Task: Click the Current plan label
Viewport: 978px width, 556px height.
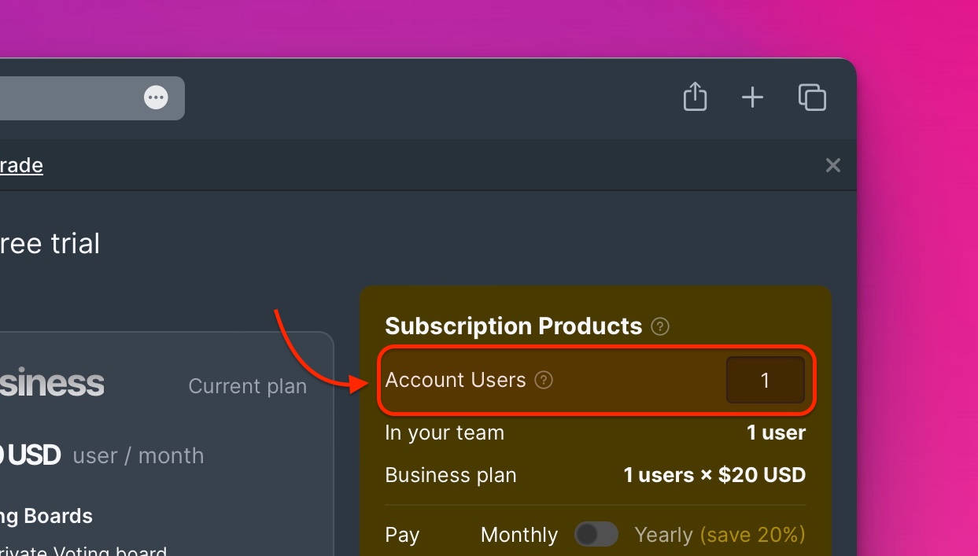Action: [248, 387]
